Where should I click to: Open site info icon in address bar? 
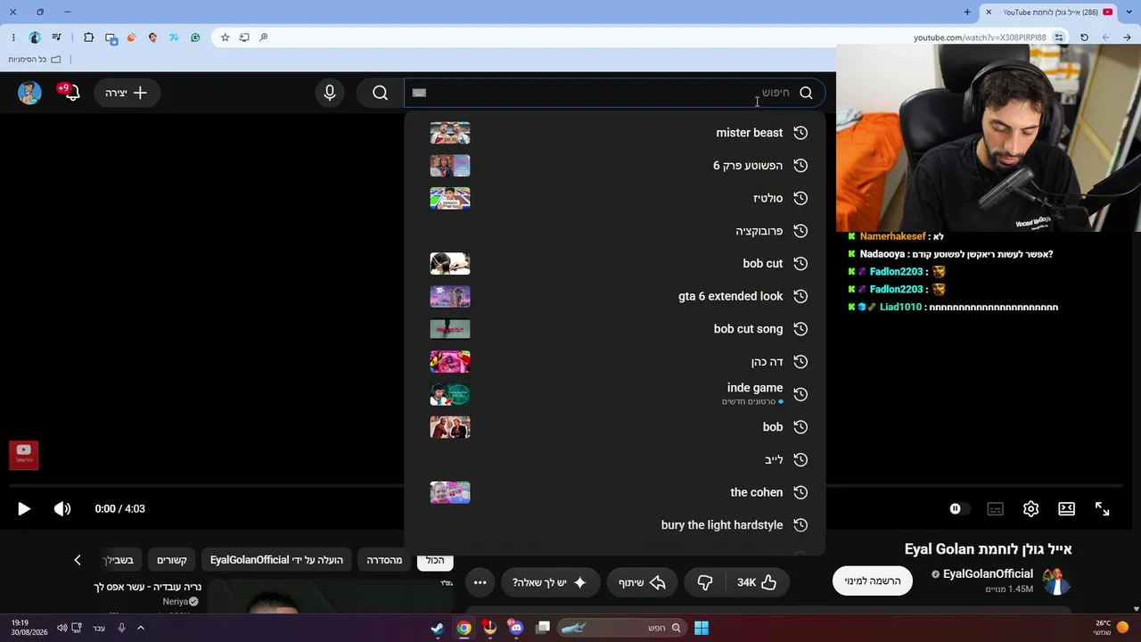click(x=1059, y=37)
